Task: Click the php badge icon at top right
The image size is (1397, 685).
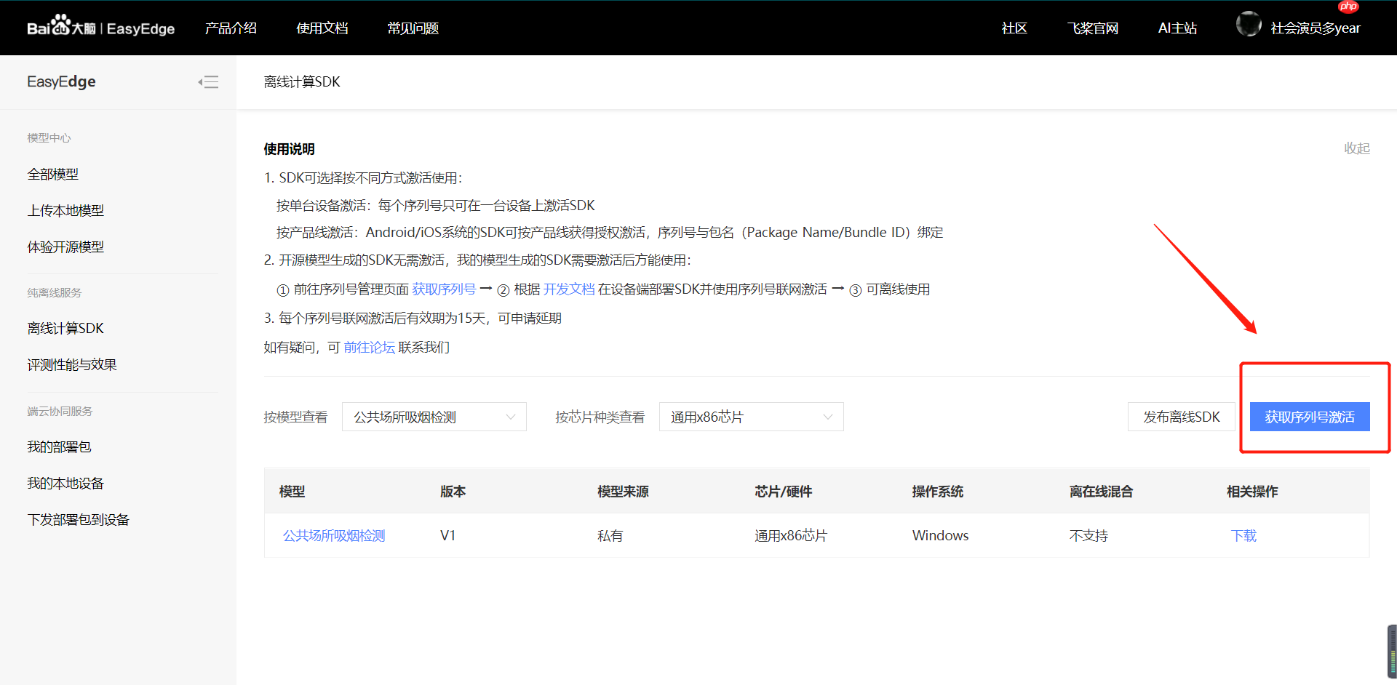Action: coord(1348,7)
